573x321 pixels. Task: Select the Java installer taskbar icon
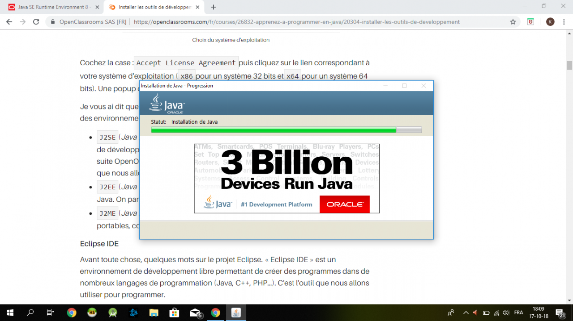tap(236, 313)
